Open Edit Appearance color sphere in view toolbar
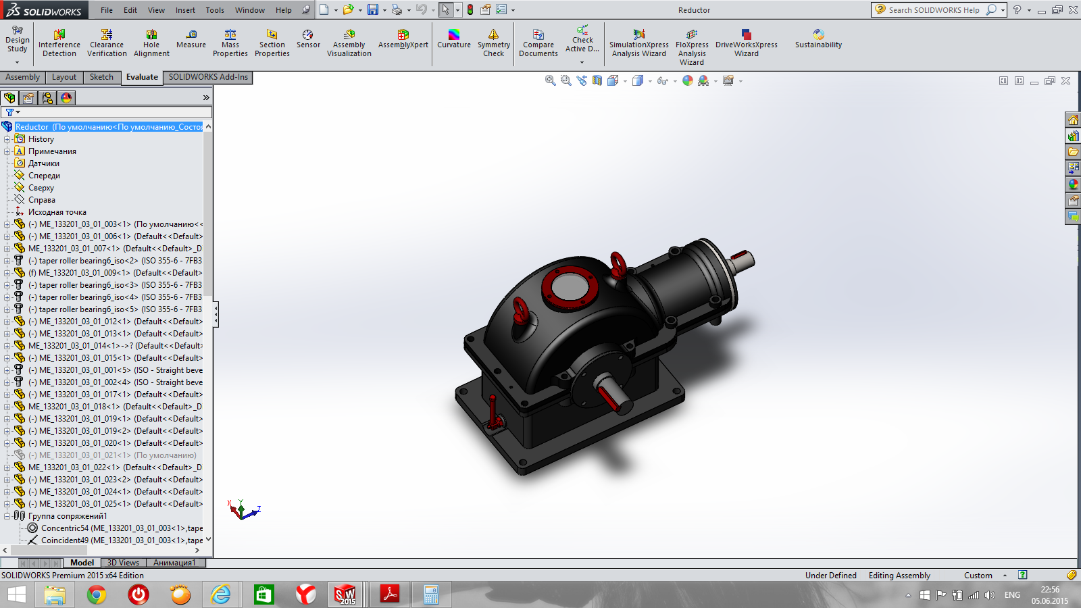The height and width of the screenshot is (608, 1081). pos(688,80)
